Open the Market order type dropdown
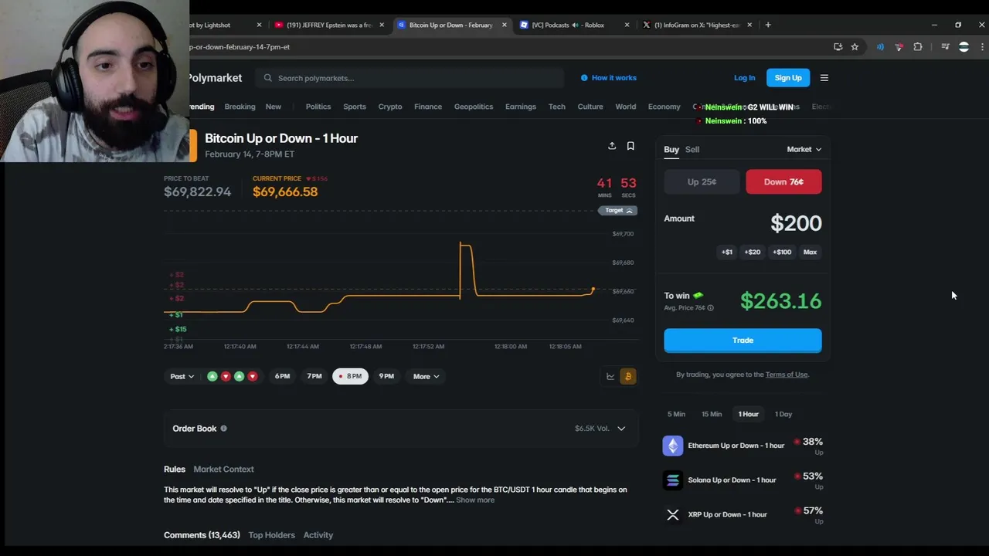 point(804,150)
